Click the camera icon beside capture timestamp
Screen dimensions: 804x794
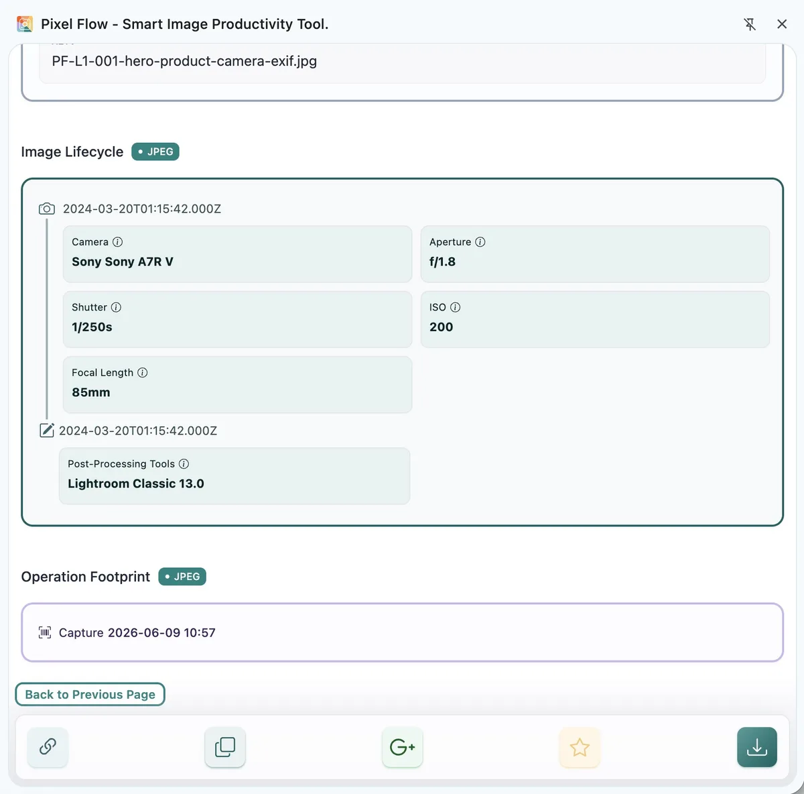(x=47, y=209)
